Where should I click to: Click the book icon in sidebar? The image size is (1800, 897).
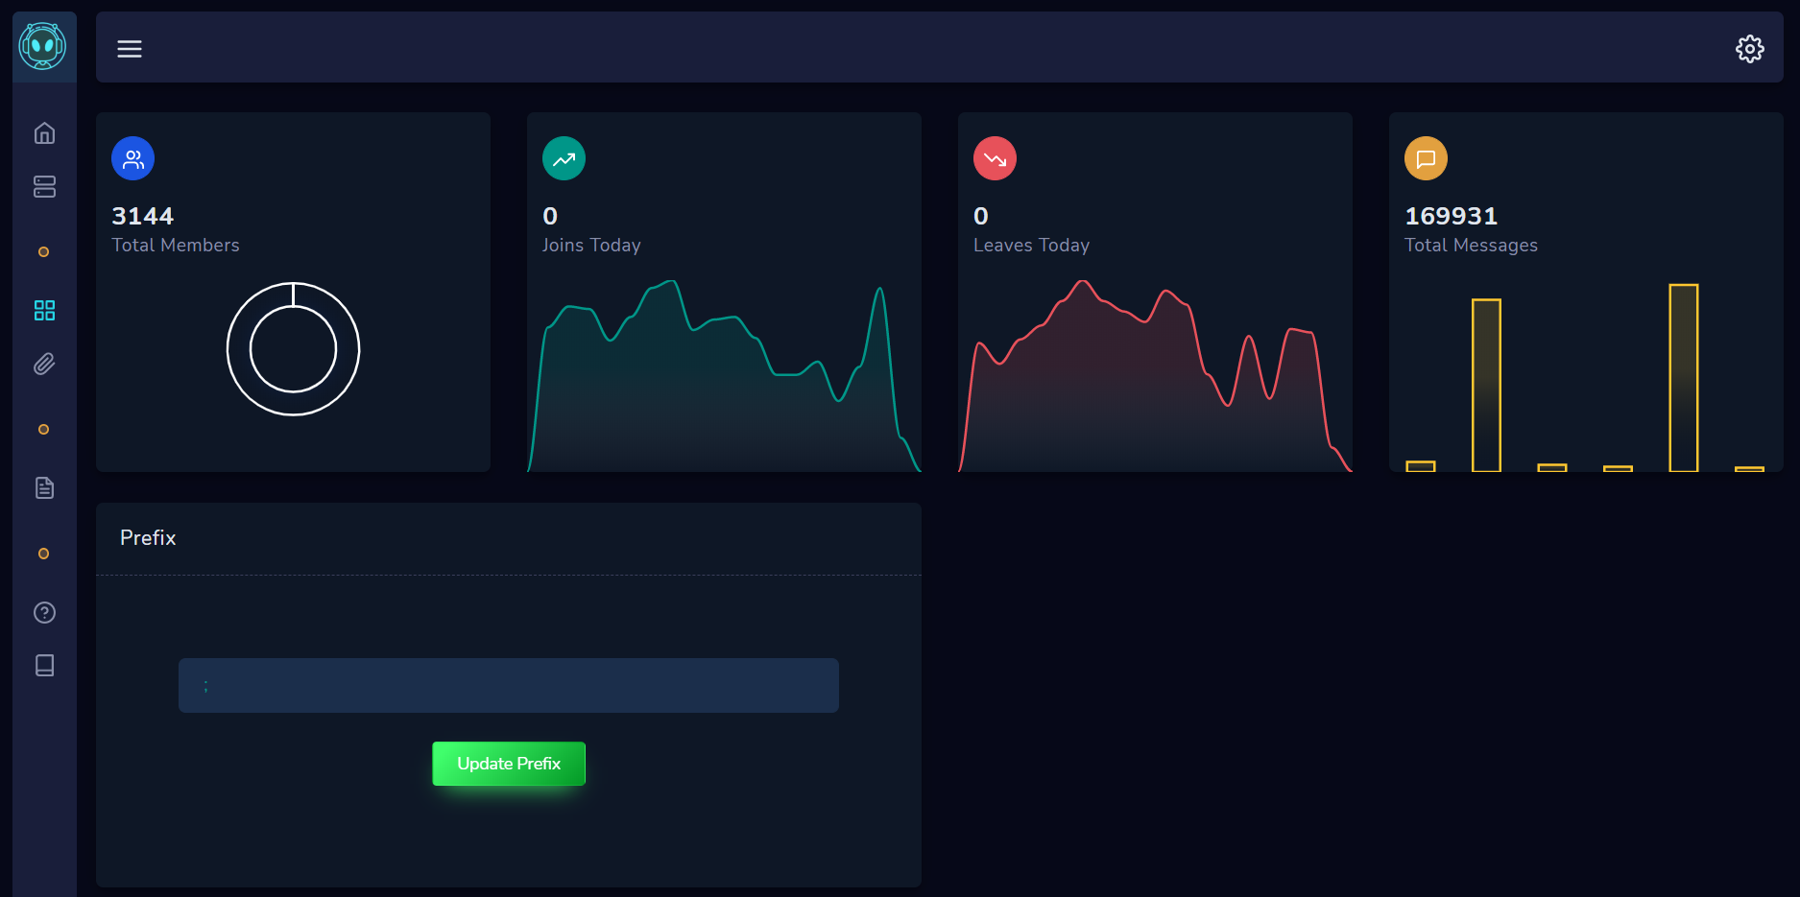click(x=44, y=665)
